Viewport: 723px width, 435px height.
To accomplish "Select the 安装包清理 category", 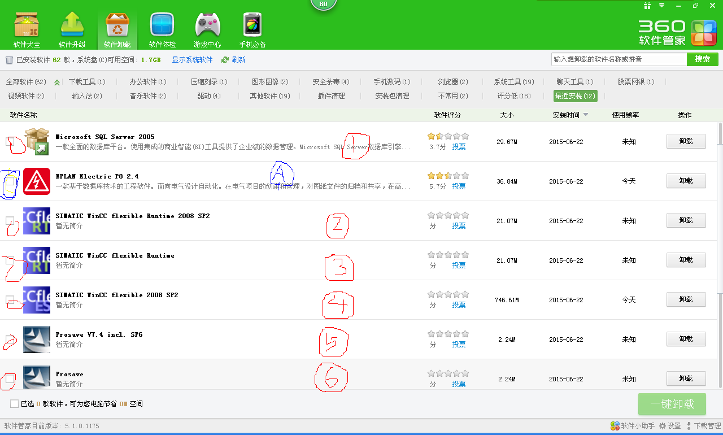I will 392,96.
